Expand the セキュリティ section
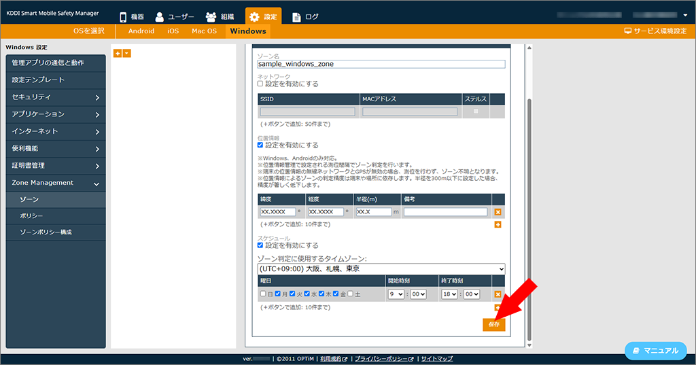The height and width of the screenshot is (365, 696). [x=56, y=97]
